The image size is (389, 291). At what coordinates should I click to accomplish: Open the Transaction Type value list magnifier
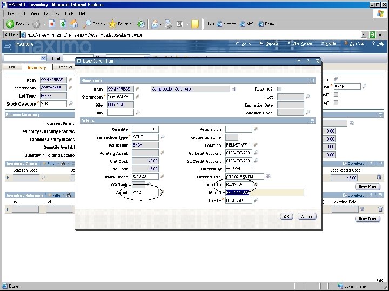click(162, 136)
